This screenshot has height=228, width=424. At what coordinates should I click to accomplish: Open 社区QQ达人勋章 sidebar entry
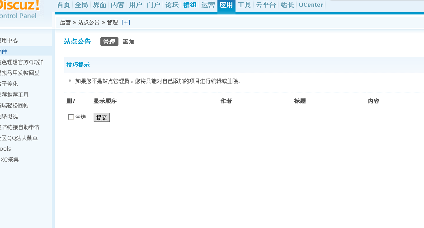pyautogui.click(x=19, y=138)
